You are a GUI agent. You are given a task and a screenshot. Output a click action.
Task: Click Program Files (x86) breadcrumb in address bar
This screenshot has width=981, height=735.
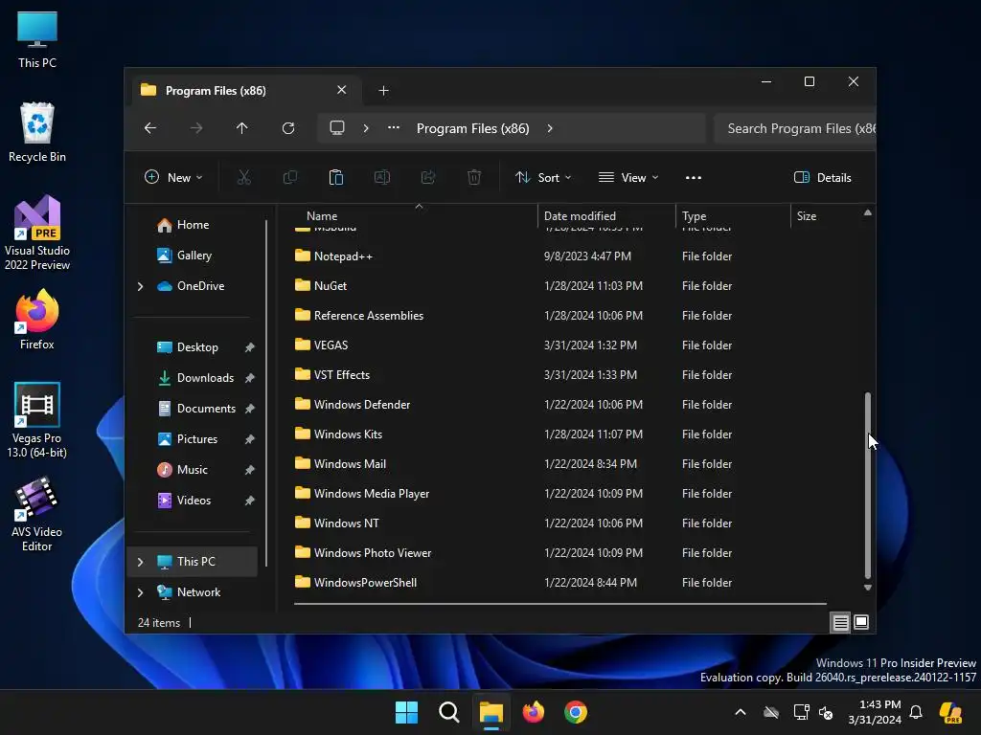tap(473, 128)
